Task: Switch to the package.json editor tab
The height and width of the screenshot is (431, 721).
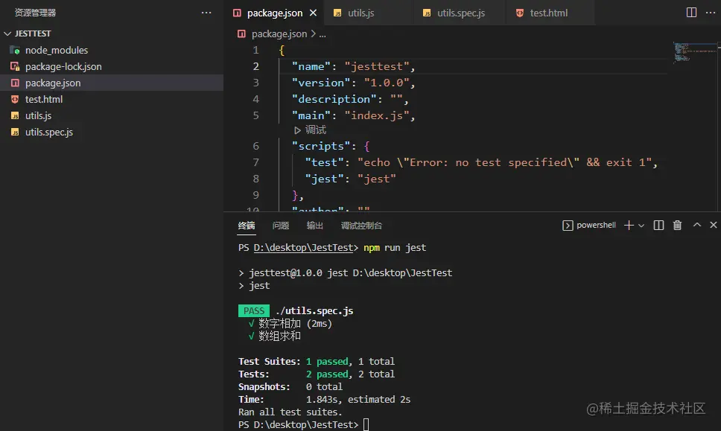Action: [274, 13]
